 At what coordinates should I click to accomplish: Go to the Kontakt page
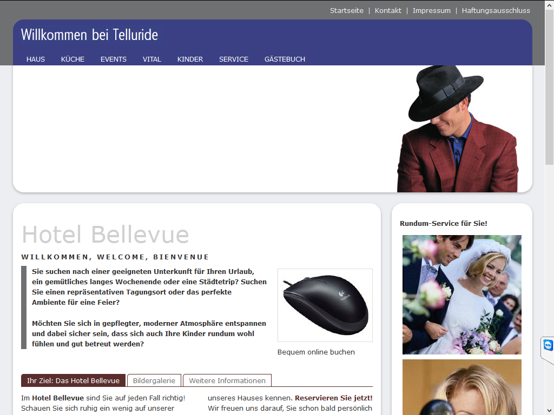click(x=388, y=11)
